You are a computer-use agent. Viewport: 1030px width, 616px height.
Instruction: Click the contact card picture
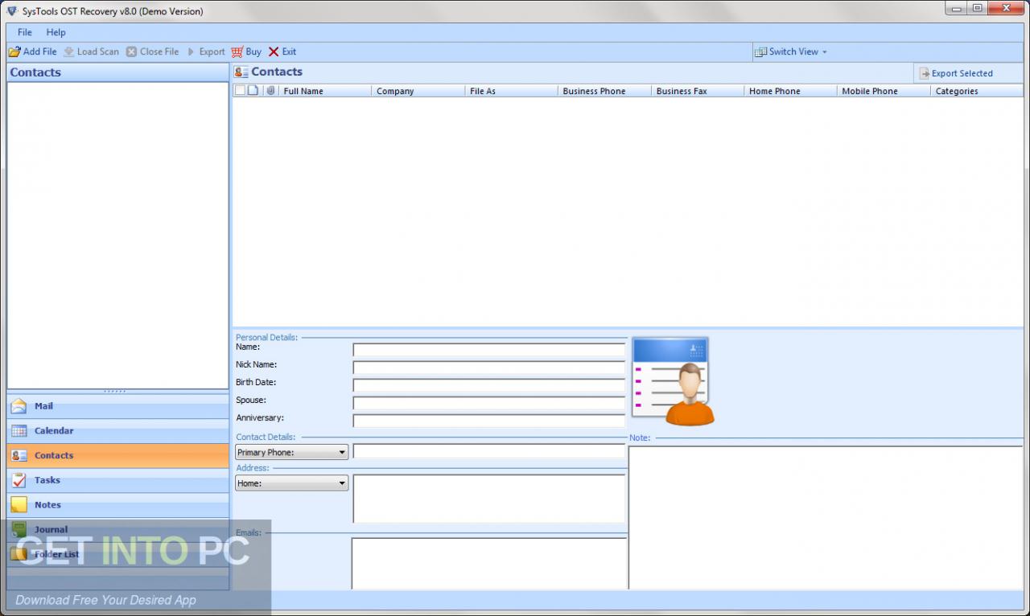click(x=673, y=381)
